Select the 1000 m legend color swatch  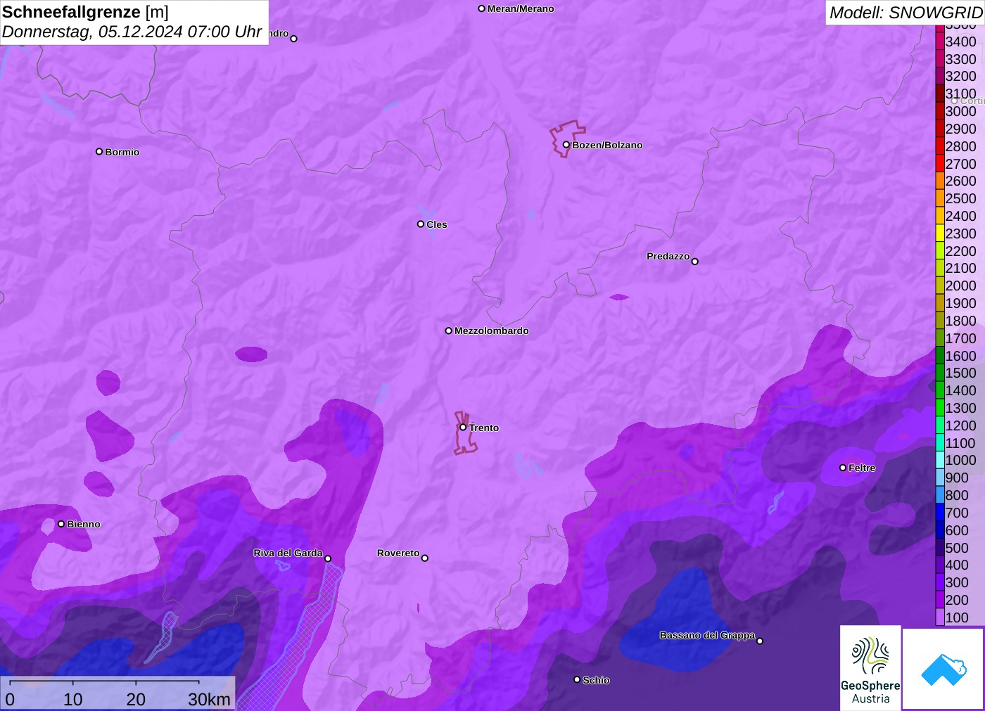tap(940, 460)
